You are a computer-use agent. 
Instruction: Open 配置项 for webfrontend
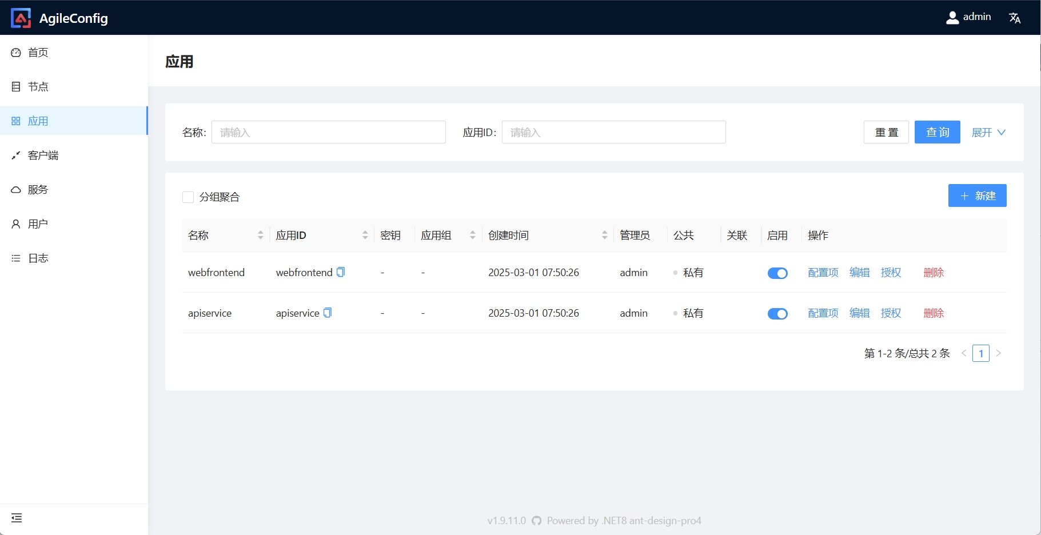[823, 273]
